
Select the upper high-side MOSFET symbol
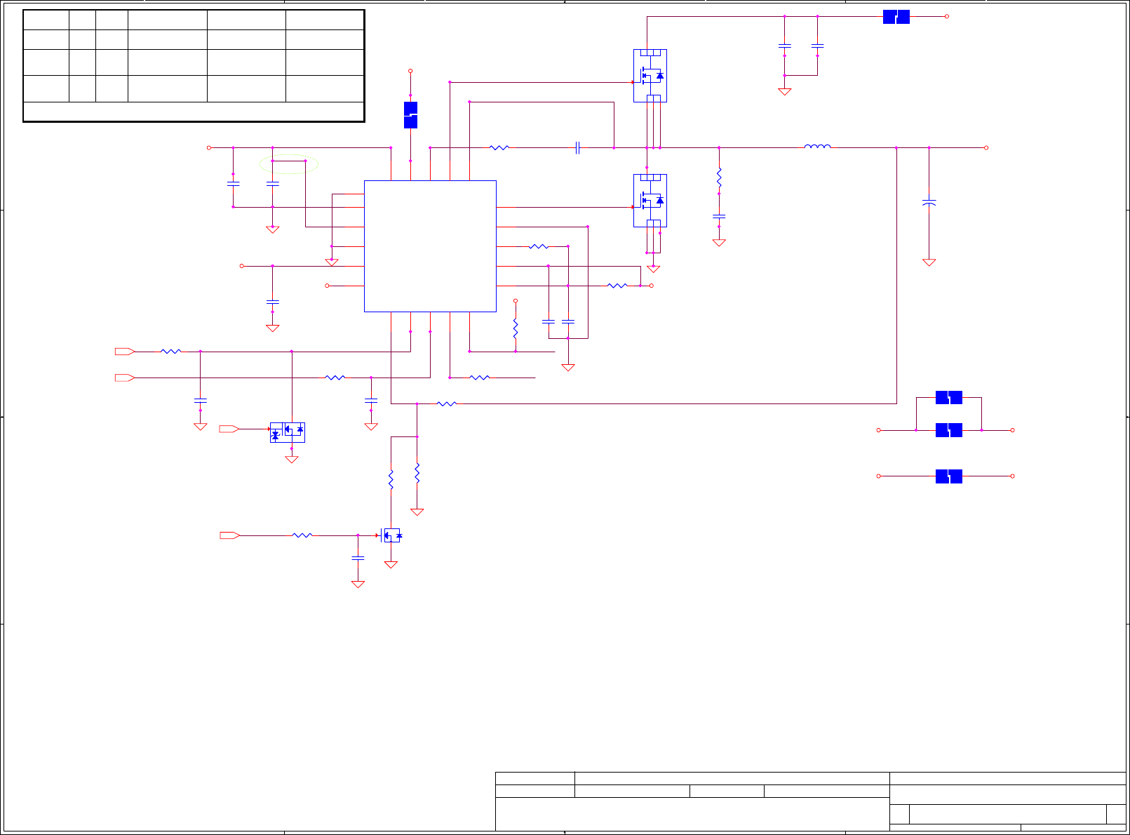pos(650,76)
